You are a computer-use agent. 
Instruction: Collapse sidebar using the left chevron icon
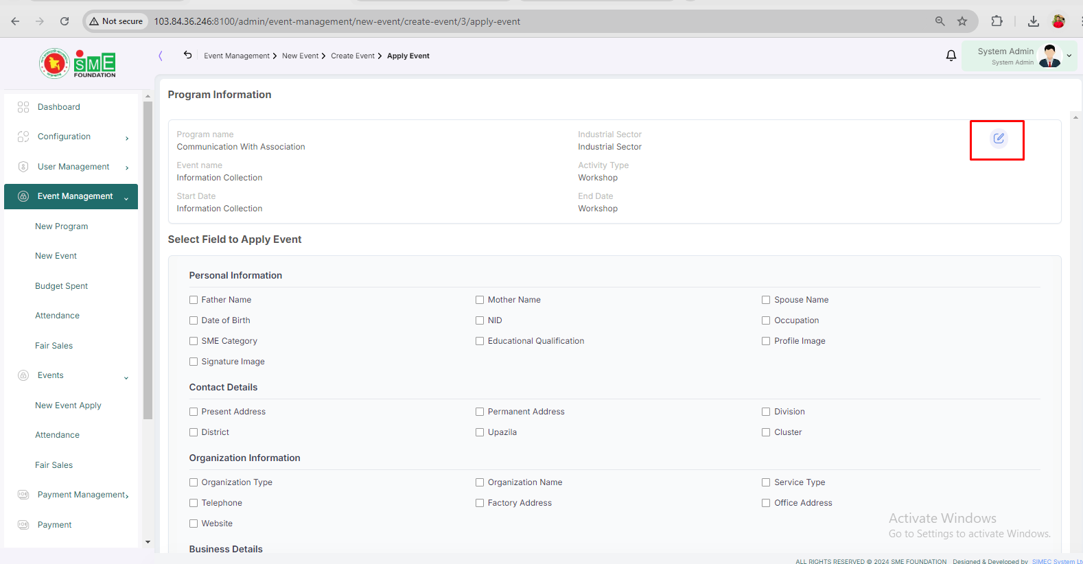click(161, 56)
